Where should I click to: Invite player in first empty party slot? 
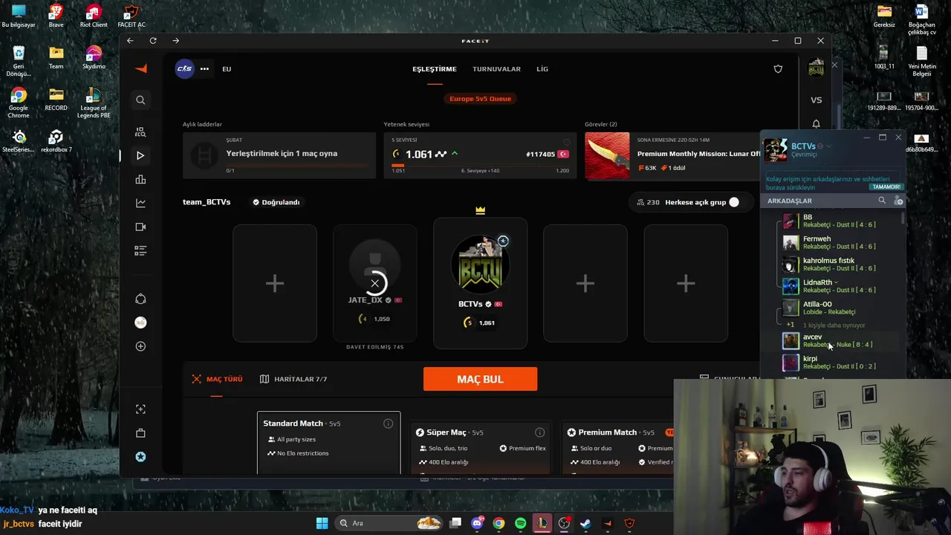(275, 283)
